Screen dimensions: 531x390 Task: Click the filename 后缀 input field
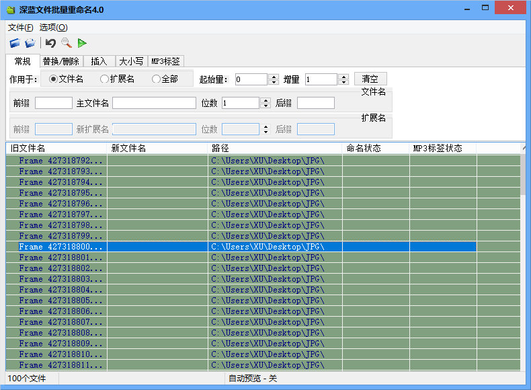tap(316, 103)
